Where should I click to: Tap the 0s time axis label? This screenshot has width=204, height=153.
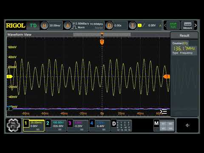coord(102,113)
